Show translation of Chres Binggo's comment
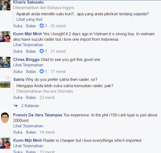This screenshot has height=153, width=161. [28, 65]
